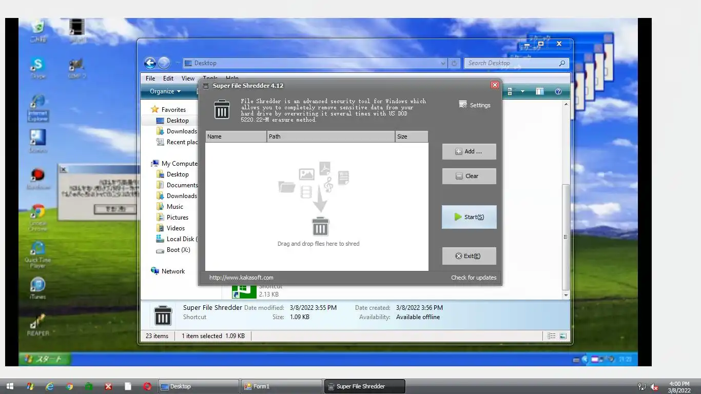Viewport: 701px width, 394px height.
Task: Sort file list by Path column
Action: [331, 136]
